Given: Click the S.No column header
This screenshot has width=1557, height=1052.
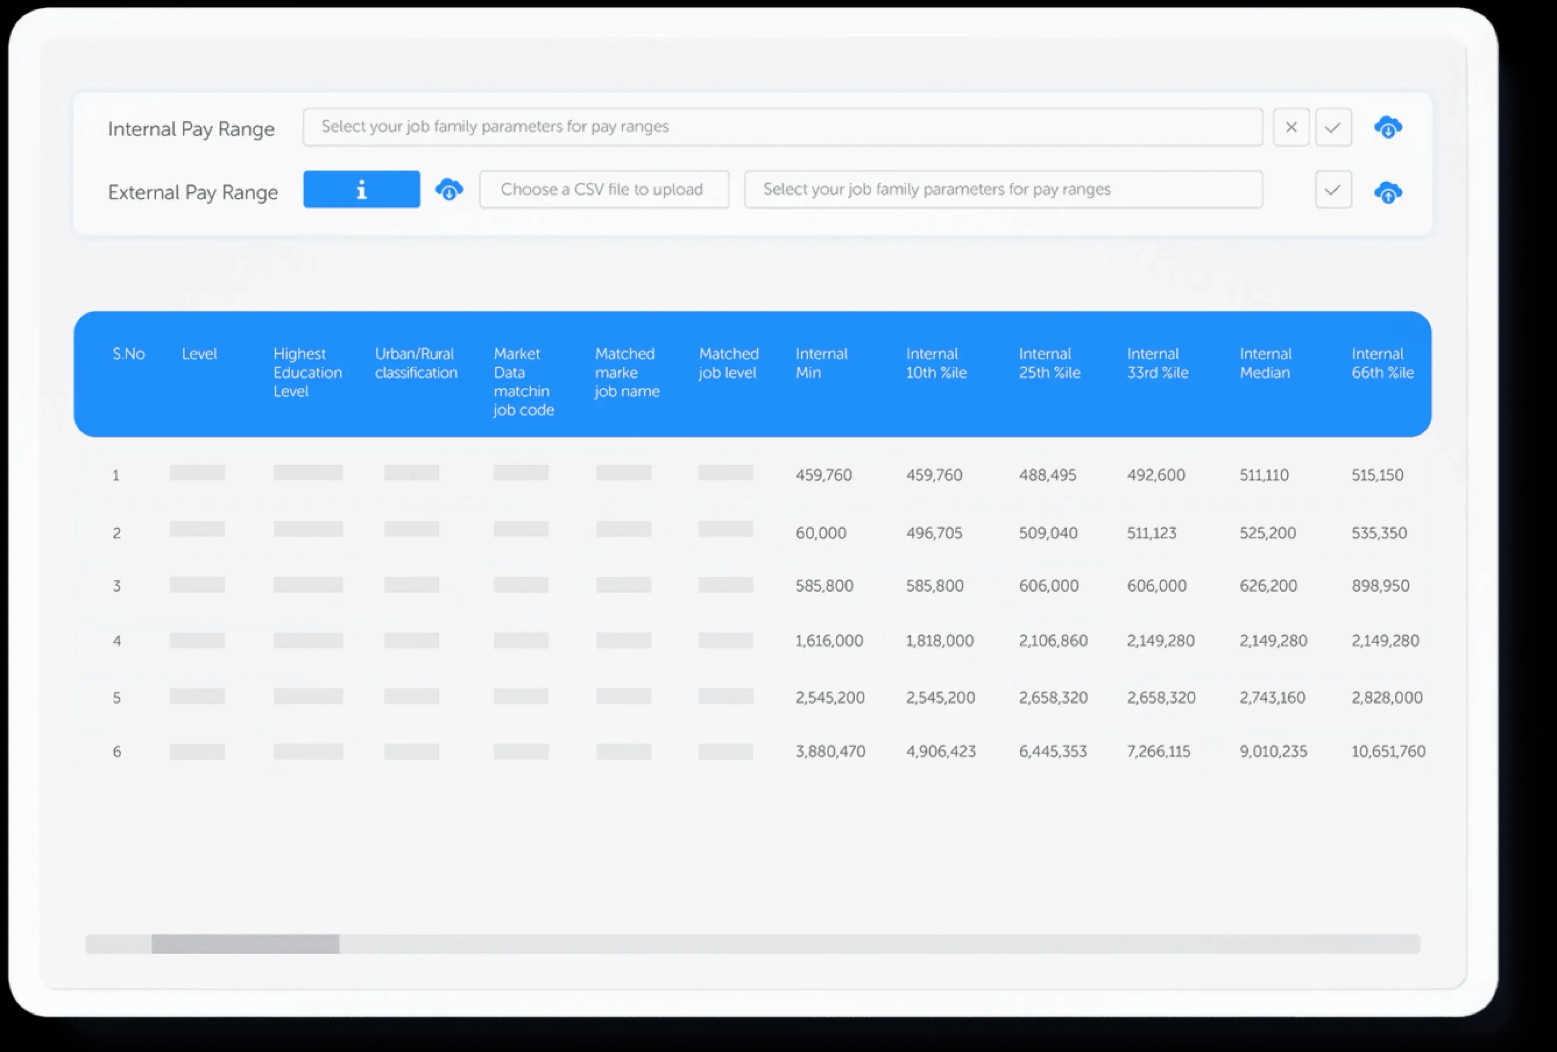Looking at the screenshot, I should [x=128, y=354].
